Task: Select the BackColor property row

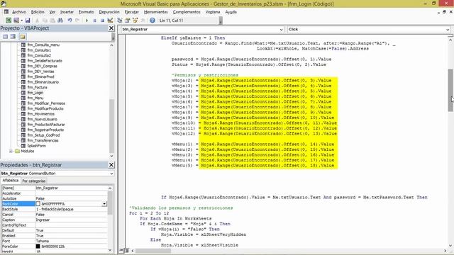Action: click(55, 204)
